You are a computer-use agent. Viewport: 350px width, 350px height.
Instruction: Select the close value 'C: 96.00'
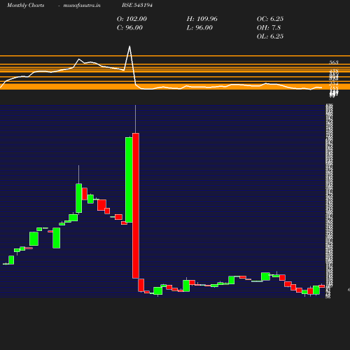point(129,28)
